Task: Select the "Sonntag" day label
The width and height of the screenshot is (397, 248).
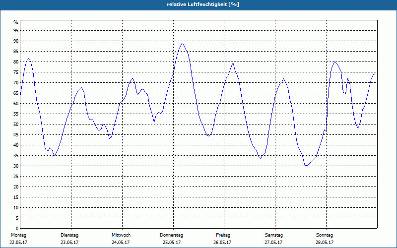Action: (325, 235)
